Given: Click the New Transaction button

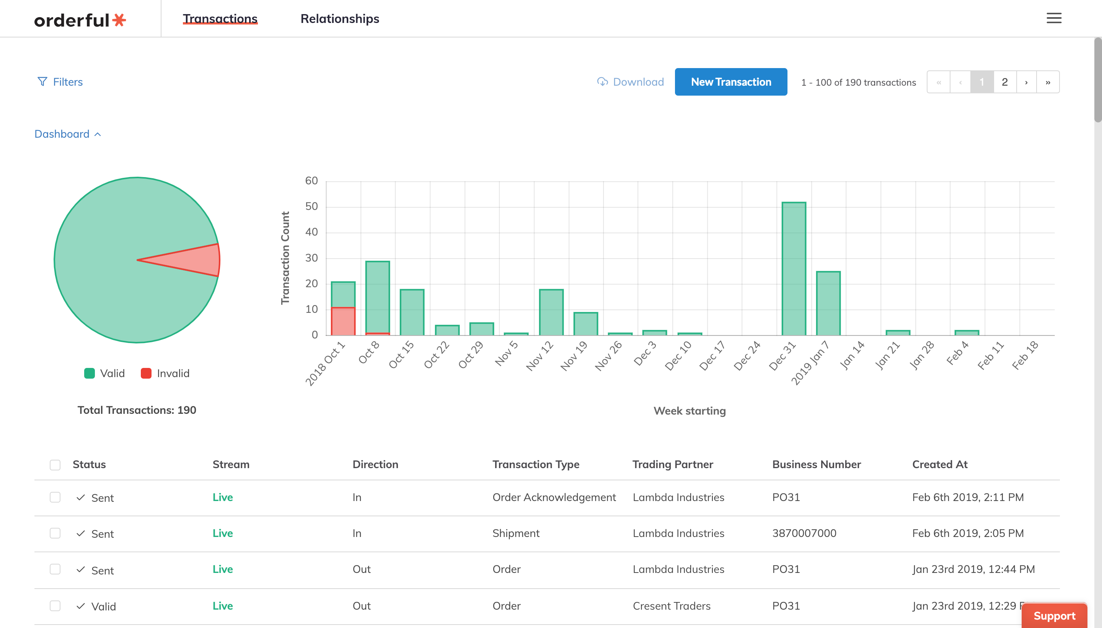Looking at the screenshot, I should pyautogui.click(x=731, y=82).
